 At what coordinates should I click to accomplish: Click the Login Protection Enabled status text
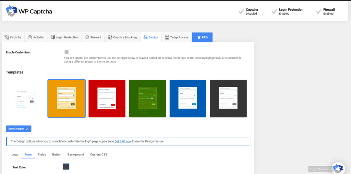[291, 12]
